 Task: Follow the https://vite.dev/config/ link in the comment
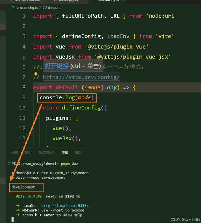[x=81, y=77]
